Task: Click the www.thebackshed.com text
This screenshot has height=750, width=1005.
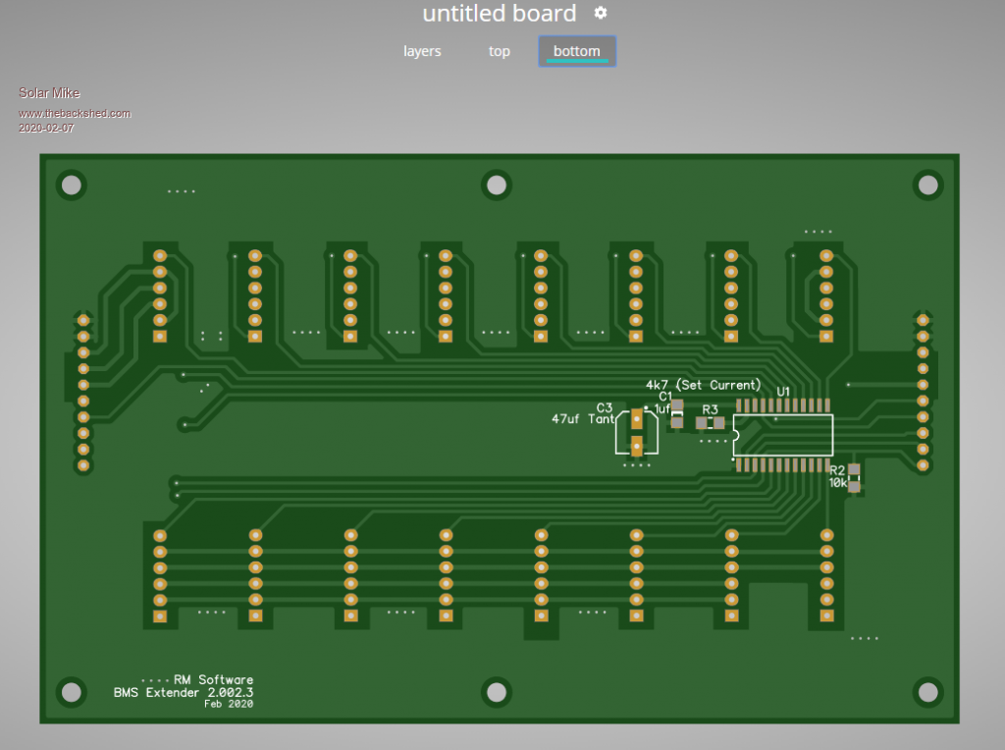Action: [75, 113]
